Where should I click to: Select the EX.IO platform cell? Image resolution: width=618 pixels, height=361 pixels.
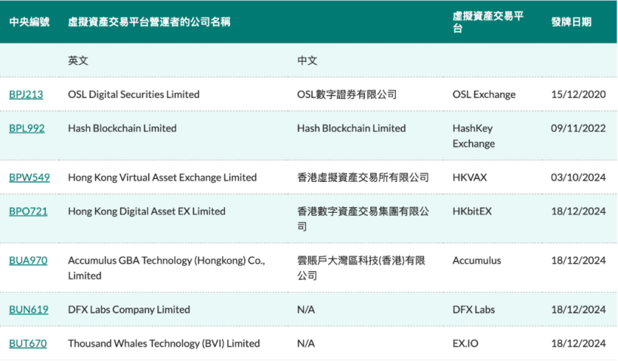point(467,343)
